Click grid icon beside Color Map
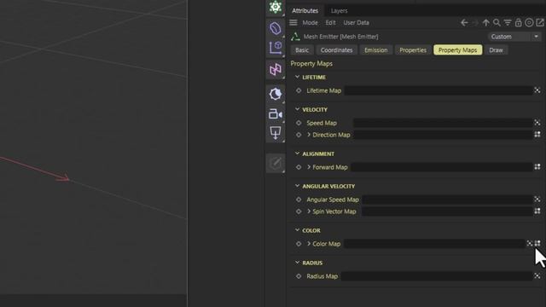 537,243
